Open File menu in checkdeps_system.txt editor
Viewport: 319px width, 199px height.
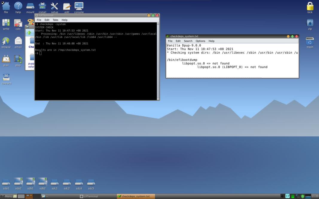pos(170,41)
